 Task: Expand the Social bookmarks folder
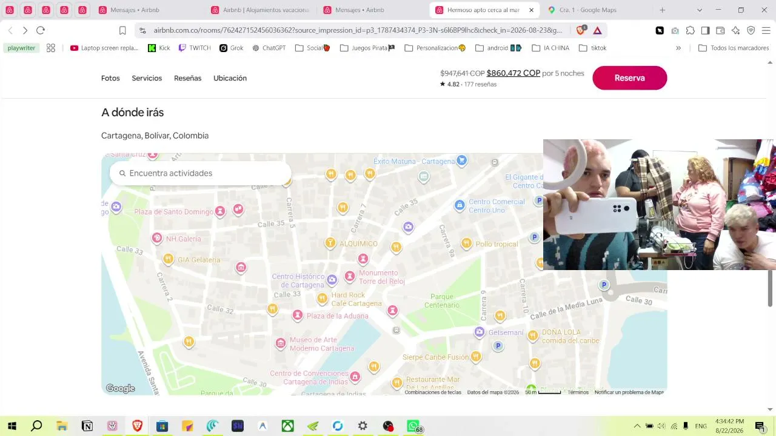pos(312,48)
